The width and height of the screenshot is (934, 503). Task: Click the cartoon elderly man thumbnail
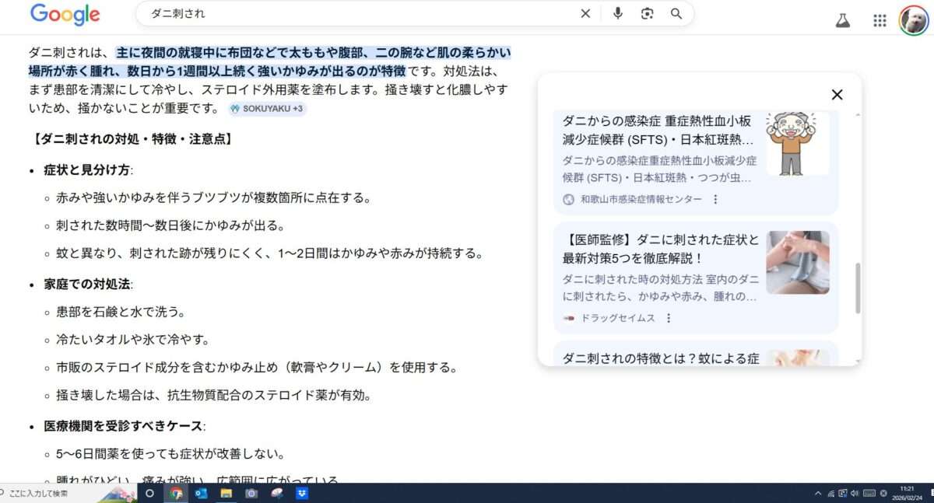pos(797,143)
